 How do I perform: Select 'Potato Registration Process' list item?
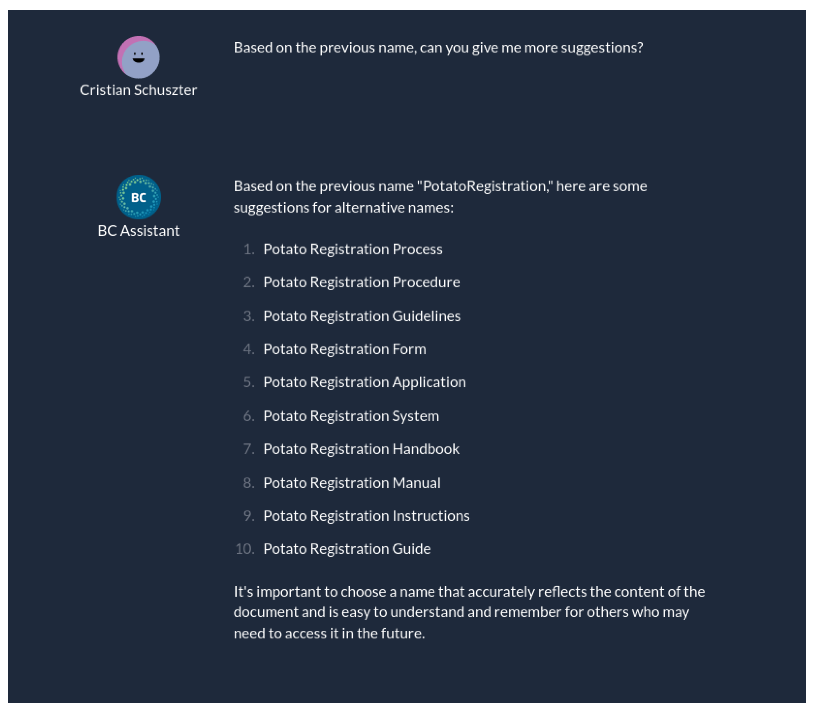tap(352, 250)
